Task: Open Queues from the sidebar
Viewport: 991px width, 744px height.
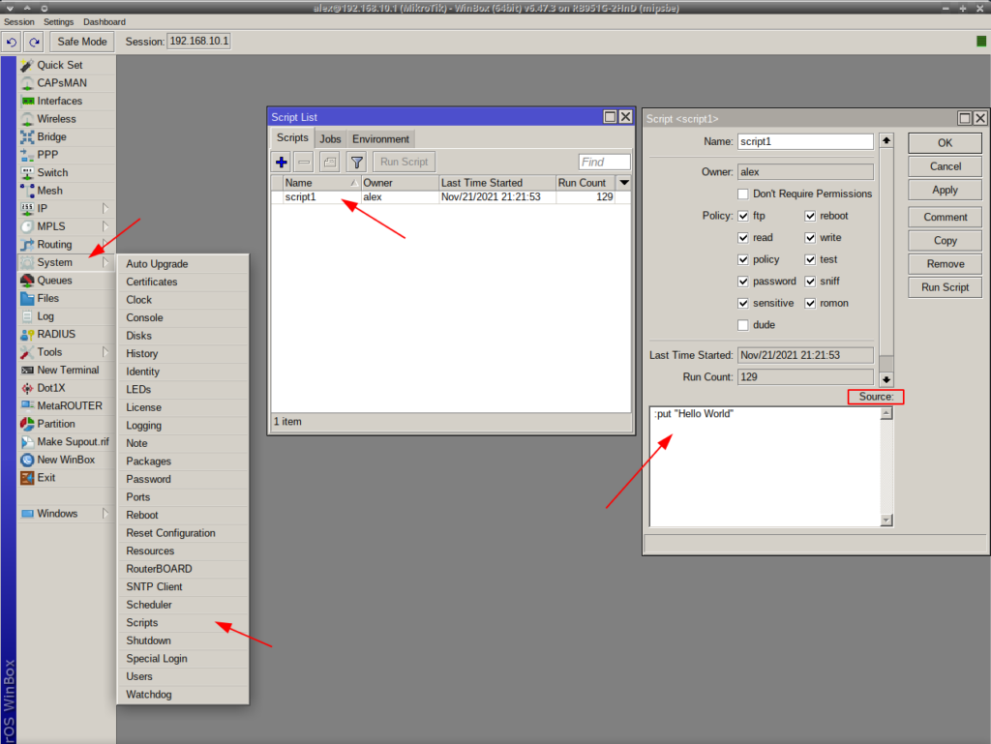Action: click(x=54, y=281)
